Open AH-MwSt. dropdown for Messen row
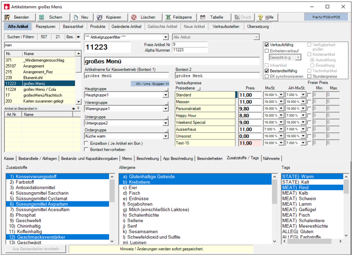 [303, 102]
